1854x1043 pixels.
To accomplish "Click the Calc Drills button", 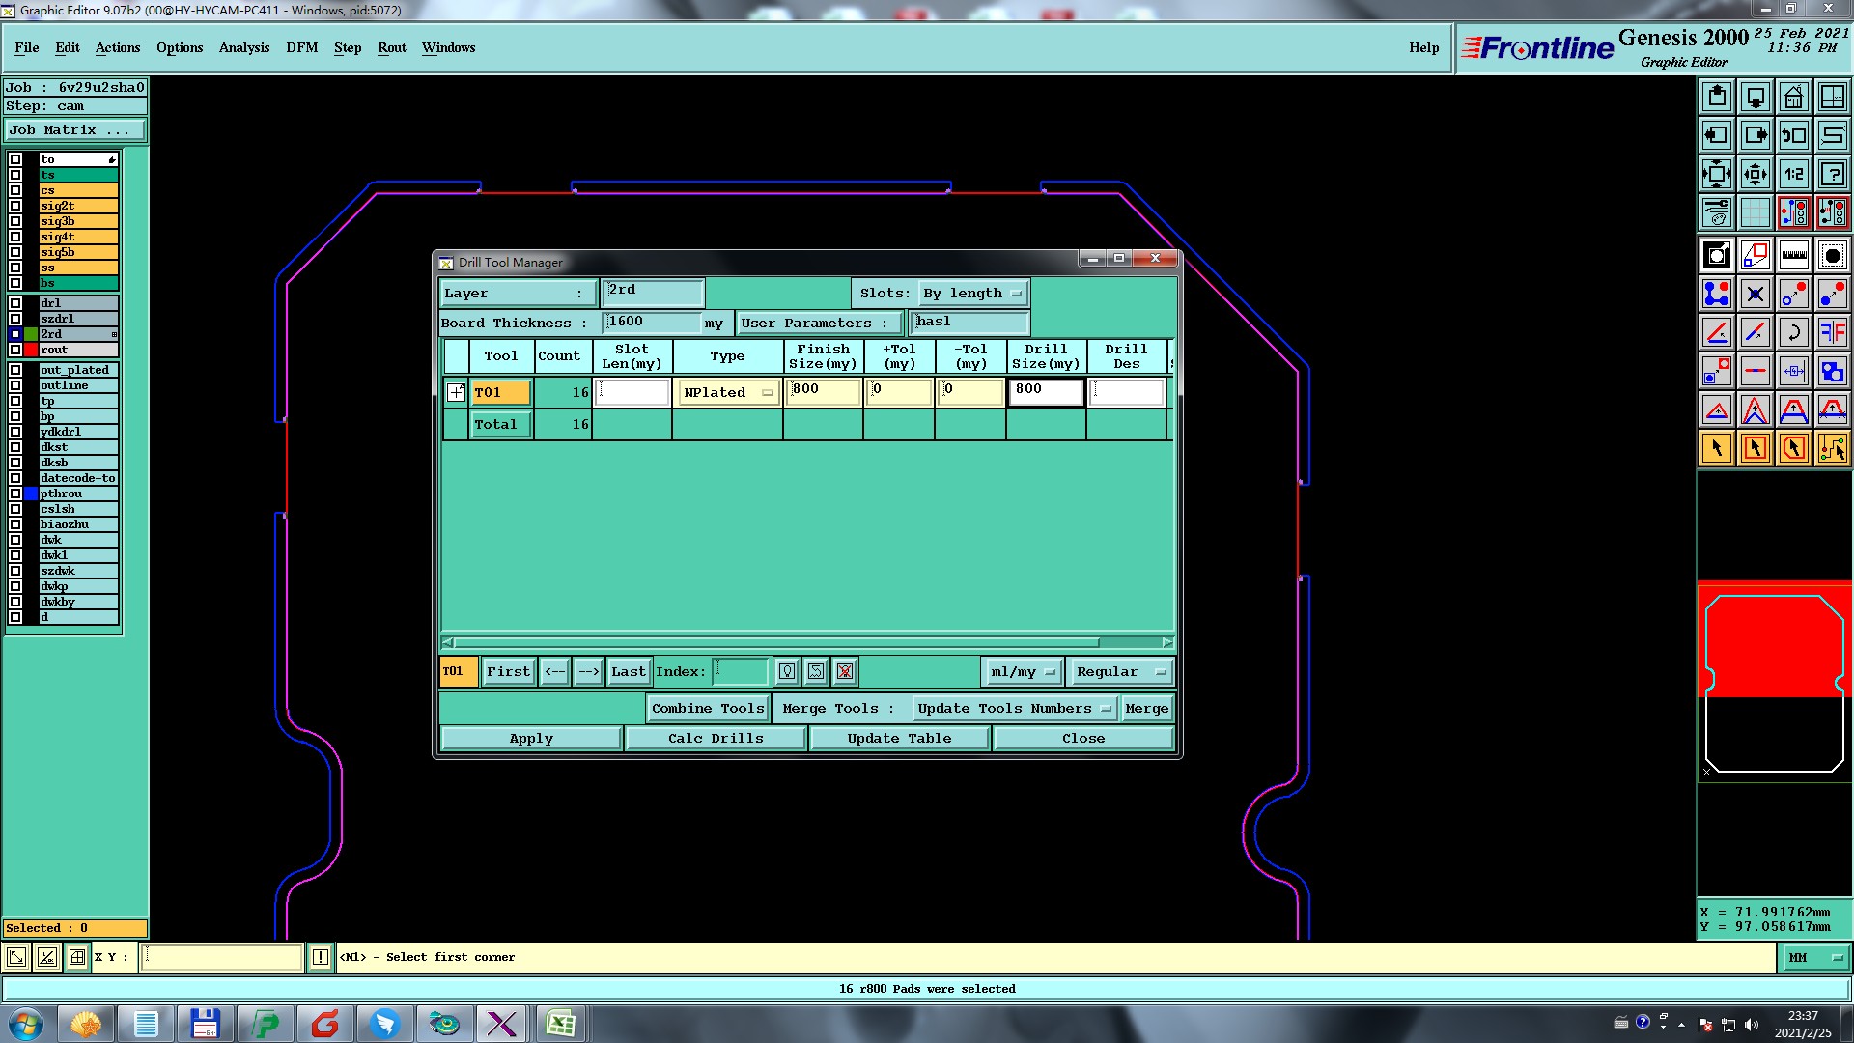I will 716,738.
